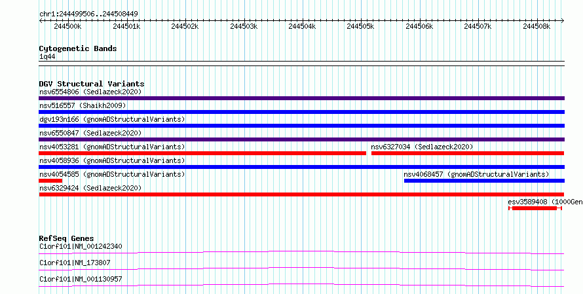Select the blue bar under nsv4058936
Image resolution: width=583 pixels, height=294 pixels.
[x=301, y=167]
